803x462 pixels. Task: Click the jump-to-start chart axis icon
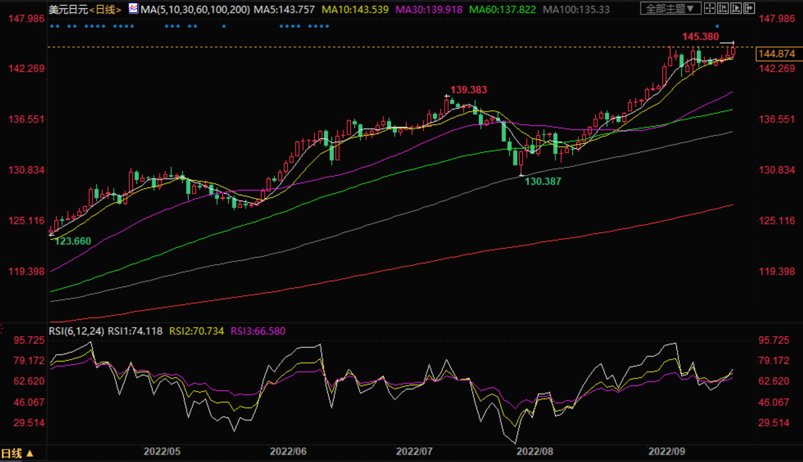723,8
